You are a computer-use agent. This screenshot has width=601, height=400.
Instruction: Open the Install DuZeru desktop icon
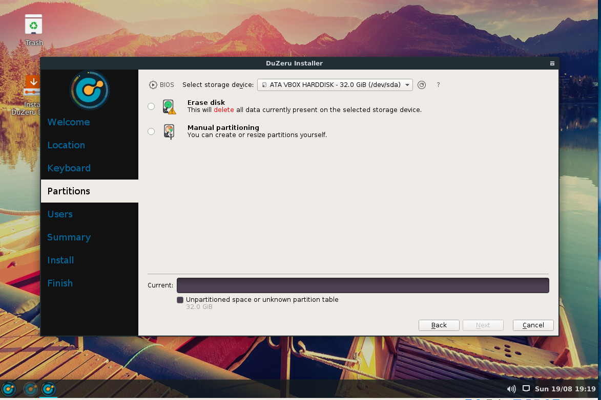(x=31, y=95)
